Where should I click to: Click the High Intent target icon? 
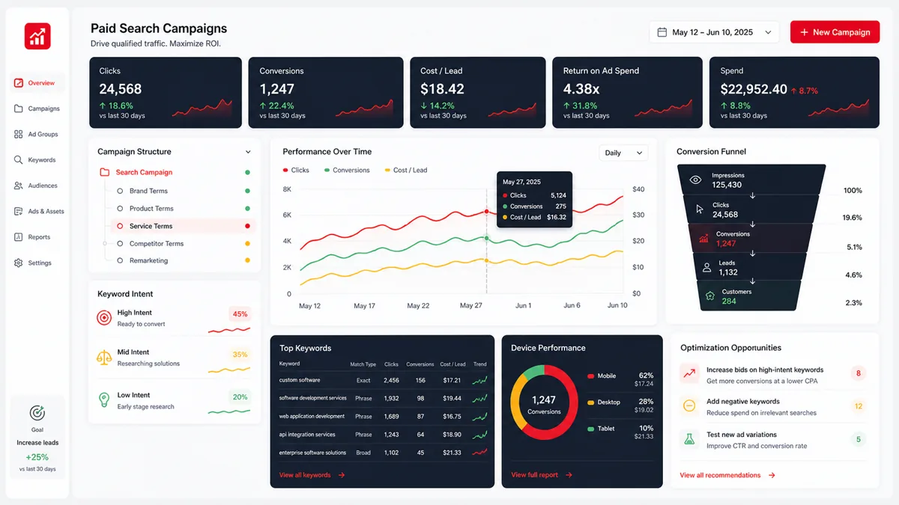pos(104,318)
